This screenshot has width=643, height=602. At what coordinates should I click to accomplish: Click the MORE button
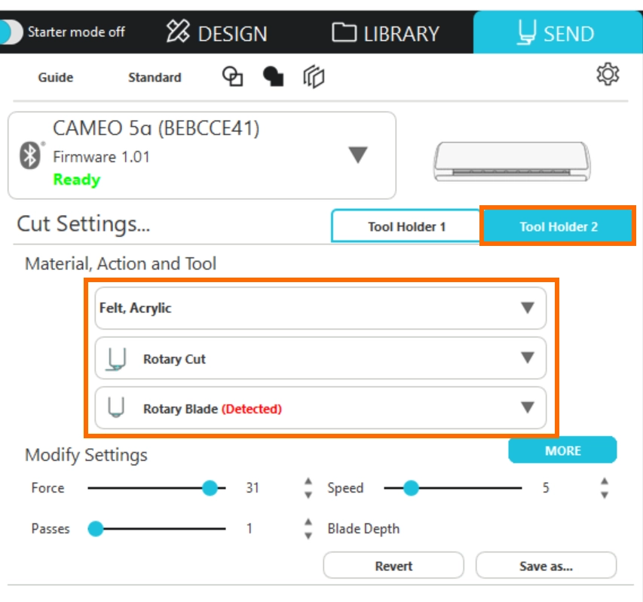click(x=562, y=450)
